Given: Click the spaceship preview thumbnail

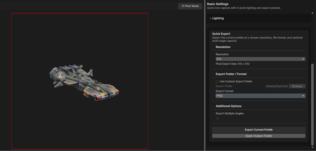Looking at the screenshot, I should (84, 83).
